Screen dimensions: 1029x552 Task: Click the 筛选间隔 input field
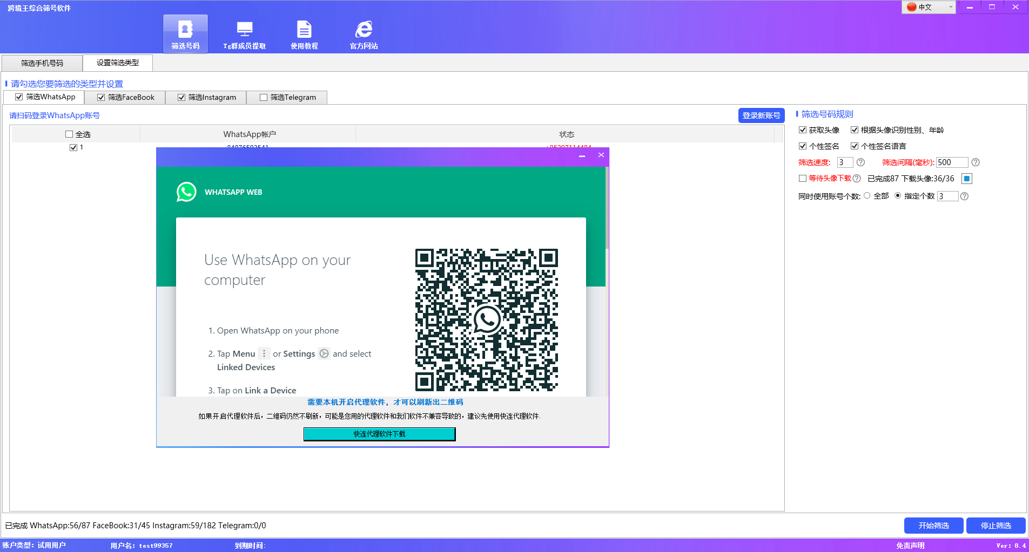951,162
